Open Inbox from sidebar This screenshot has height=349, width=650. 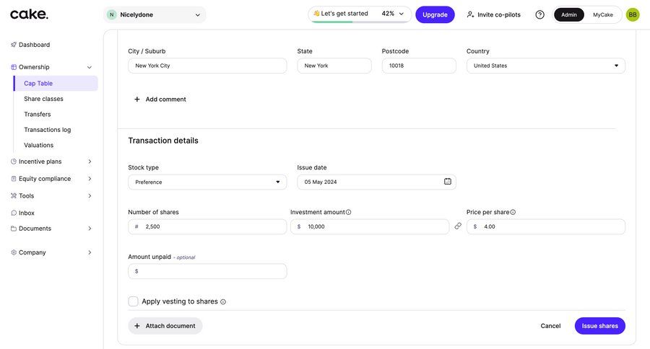click(27, 213)
